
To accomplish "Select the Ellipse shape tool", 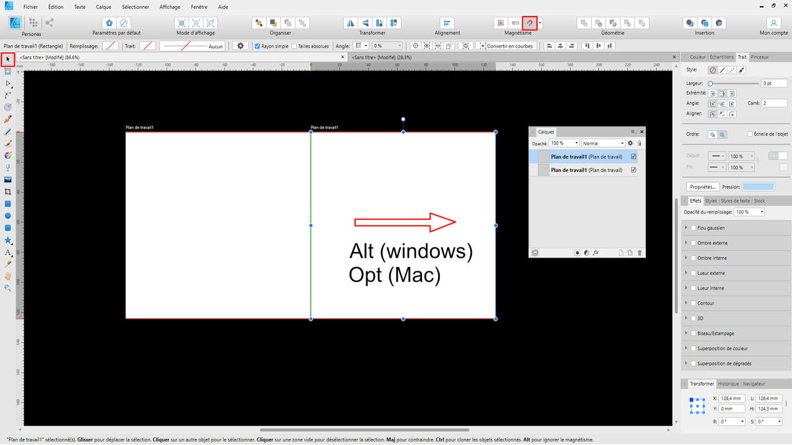I will pos(8,216).
